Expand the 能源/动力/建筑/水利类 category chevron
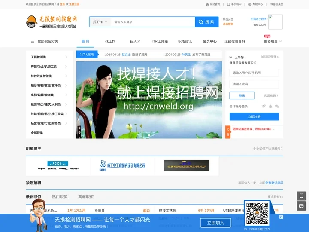Screen dimensions: 309x232 [66, 104]
